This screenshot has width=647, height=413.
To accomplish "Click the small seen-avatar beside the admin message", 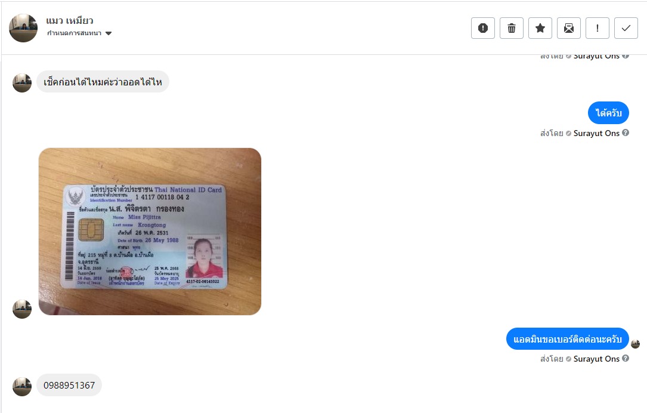I will (635, 344).
